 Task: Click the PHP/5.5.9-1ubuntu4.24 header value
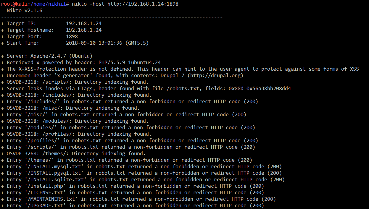point(130,62)
